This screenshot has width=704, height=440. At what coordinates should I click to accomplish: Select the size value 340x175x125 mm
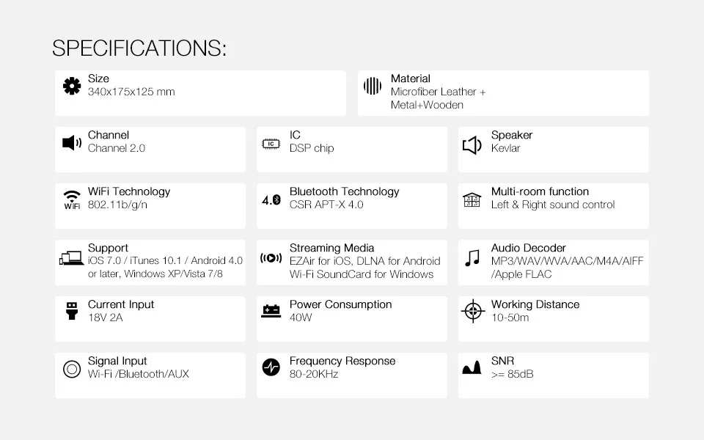point(131,92)
